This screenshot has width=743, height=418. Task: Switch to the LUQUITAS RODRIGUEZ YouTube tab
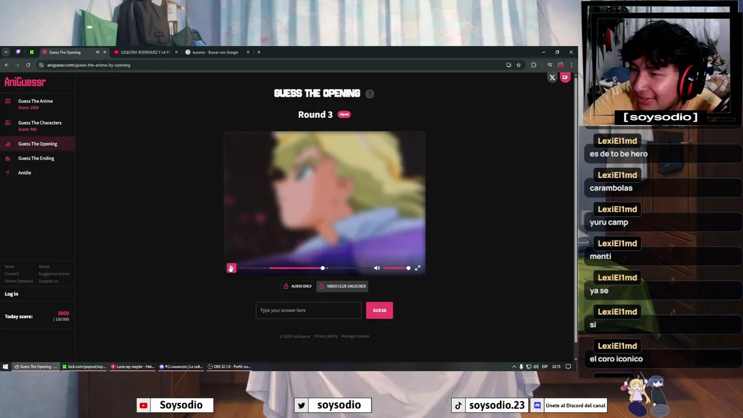[145, 52]
